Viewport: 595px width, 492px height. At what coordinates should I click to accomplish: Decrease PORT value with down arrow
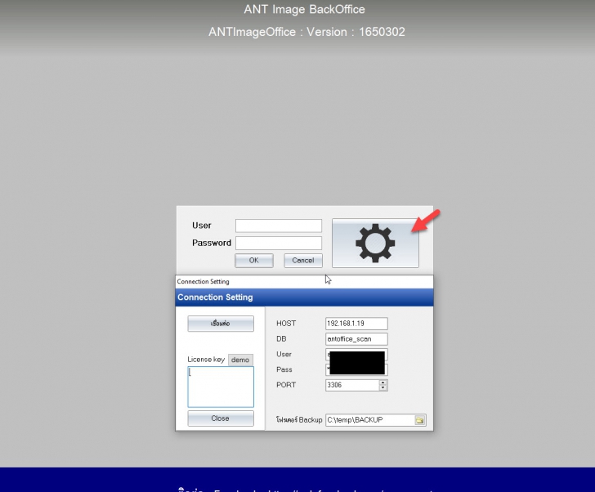click(382, 387)
